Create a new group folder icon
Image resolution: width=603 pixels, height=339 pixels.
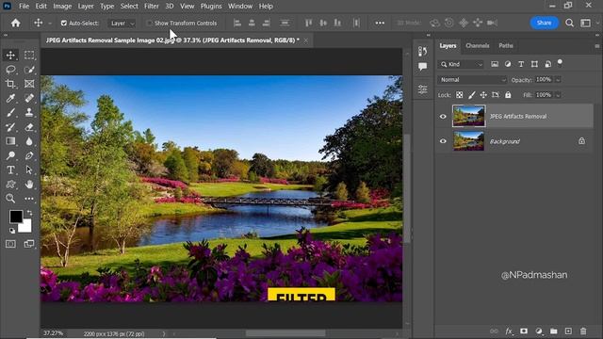tap(553, 331)
